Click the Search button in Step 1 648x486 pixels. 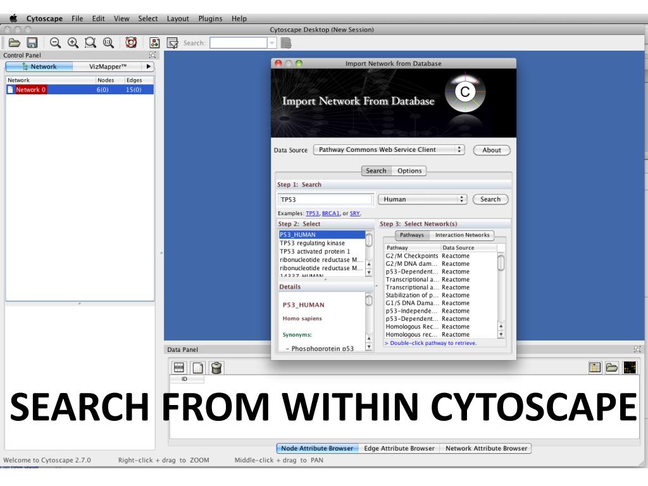(x=490, y=199)
